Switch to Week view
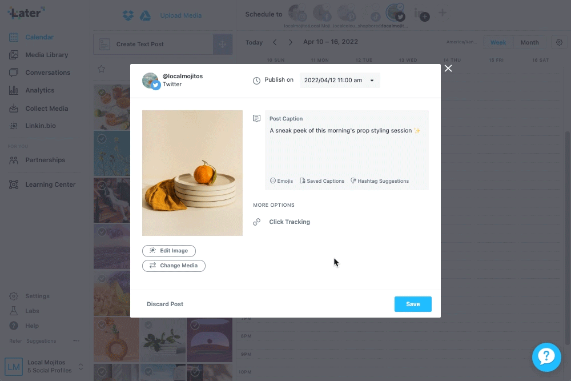 coord(498,43)
